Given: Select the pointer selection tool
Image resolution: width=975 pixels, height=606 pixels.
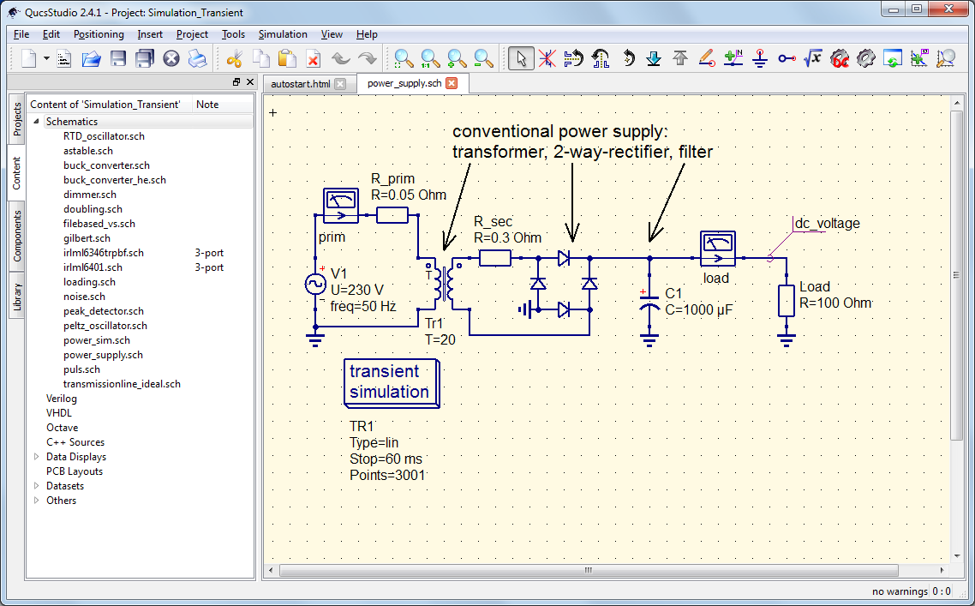Looking at the screenshot, I should click(x=523, y=58).
